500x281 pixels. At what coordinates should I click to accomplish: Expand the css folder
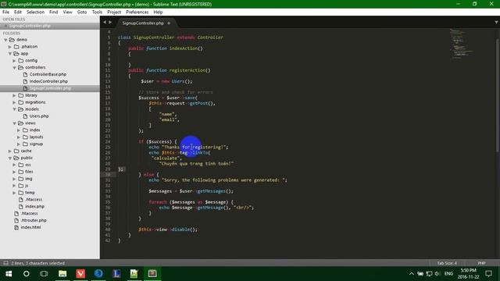[x=14, y=165]
